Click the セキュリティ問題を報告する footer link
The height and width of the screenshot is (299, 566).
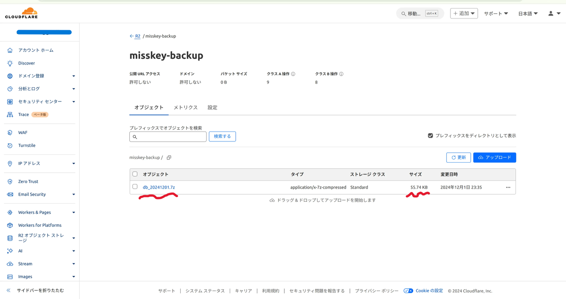coord(317,291)
